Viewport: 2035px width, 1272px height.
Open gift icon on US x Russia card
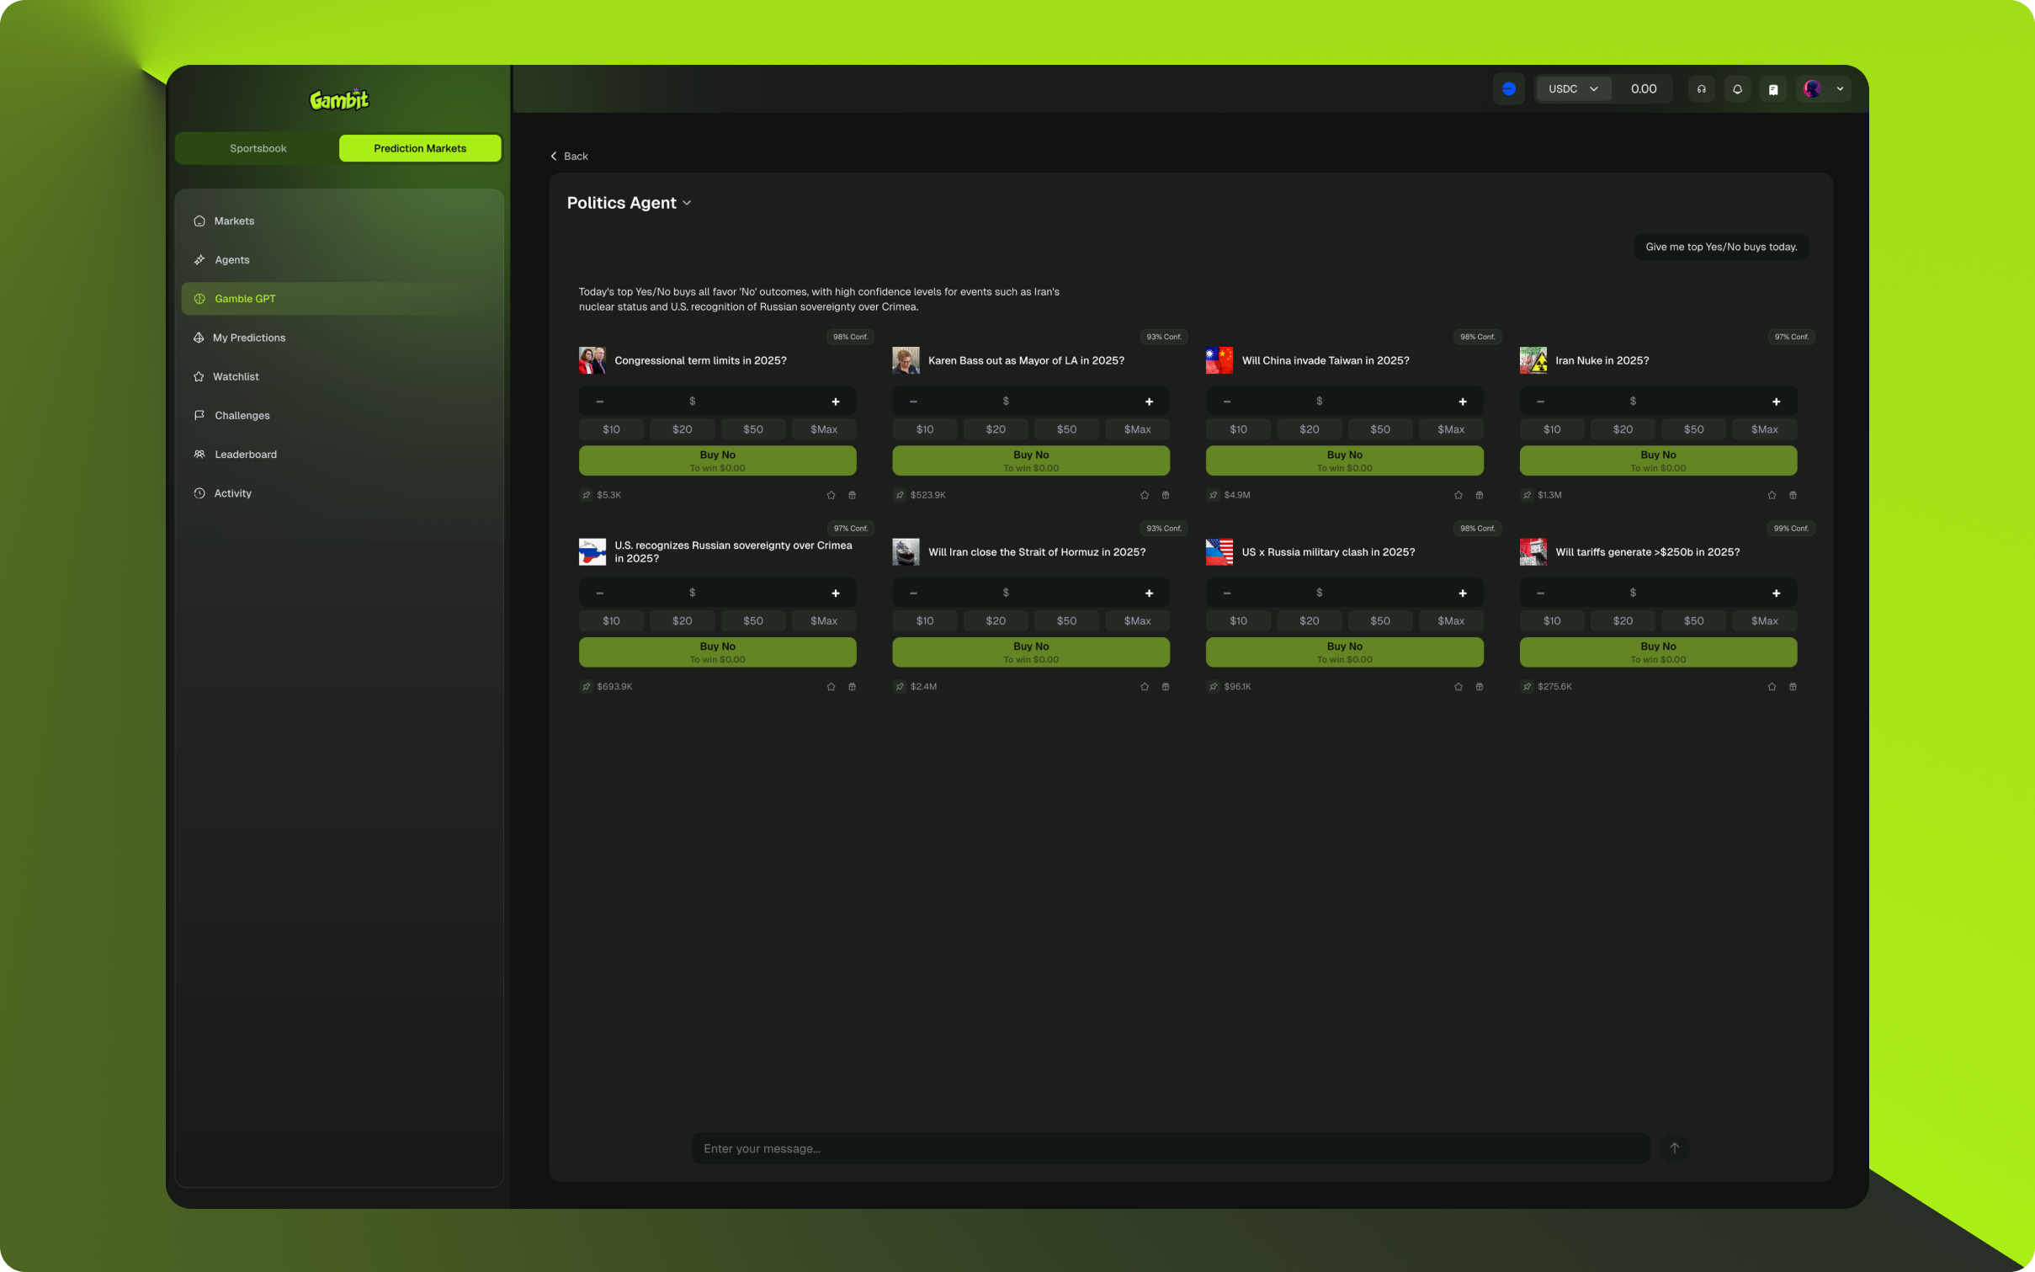click(x=1480, y=687)
